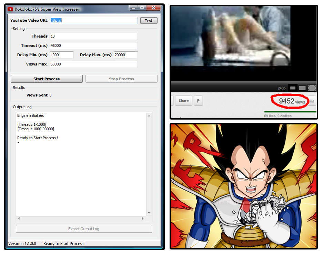The height and width of the screenshot is (255, 324).
Task: Click the Share button under the video
Action: click(x=184, y=101)
